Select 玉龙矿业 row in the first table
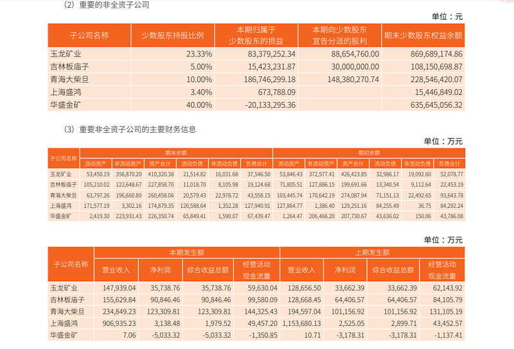This screenshot has height=349, width=514. click(x=256, y=54)
